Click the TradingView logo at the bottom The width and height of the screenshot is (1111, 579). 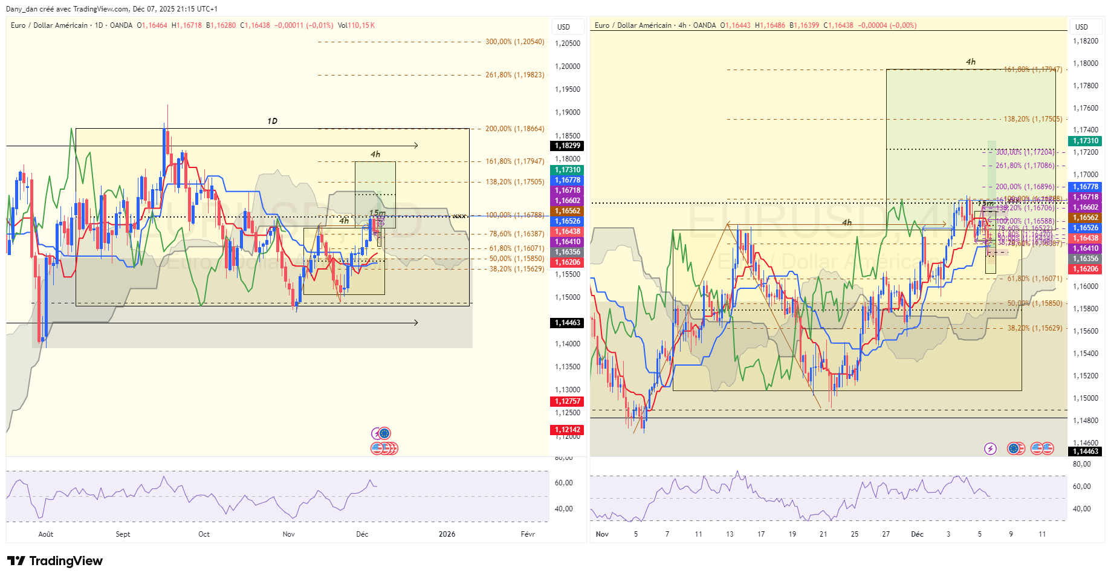coord(55,561)
